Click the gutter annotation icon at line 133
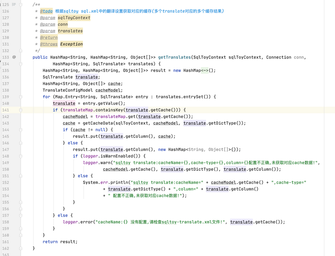This screenshot has height=256, width=335. pos(14,57)
